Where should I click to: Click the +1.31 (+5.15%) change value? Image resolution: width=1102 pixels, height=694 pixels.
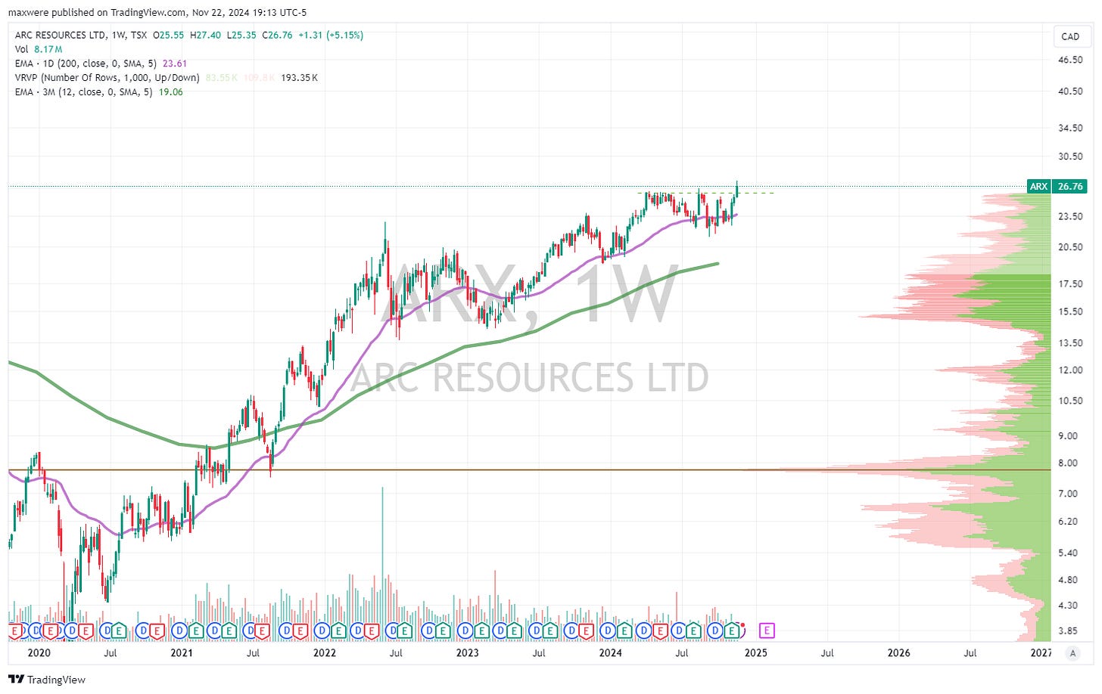pyautogui.click(x=329, y=35)
